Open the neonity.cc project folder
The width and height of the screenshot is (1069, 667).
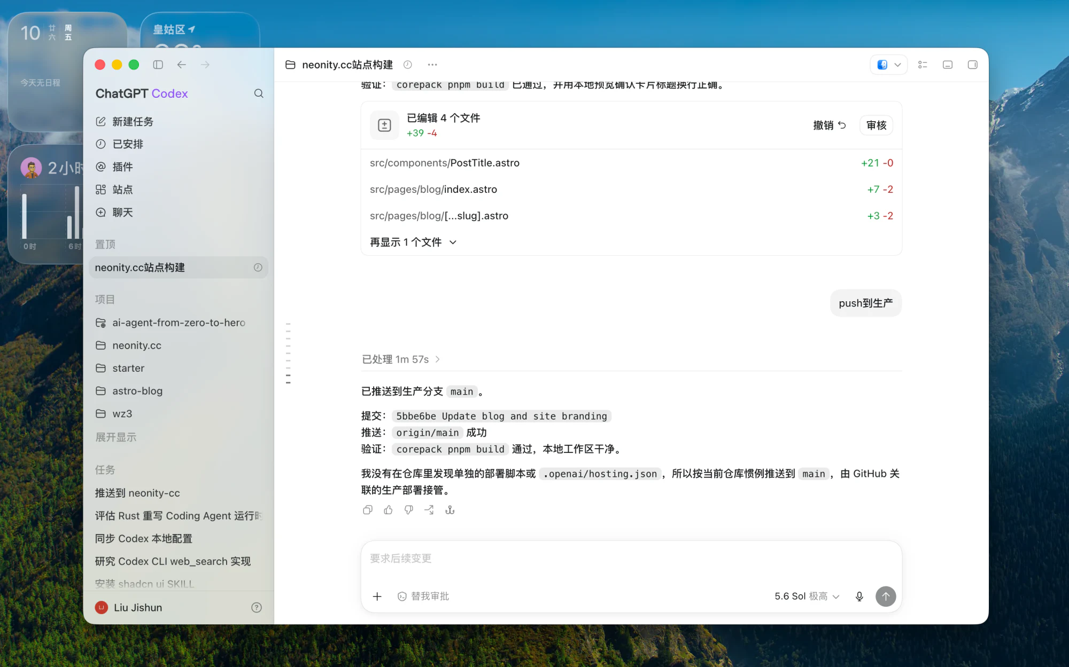point(179,346)
